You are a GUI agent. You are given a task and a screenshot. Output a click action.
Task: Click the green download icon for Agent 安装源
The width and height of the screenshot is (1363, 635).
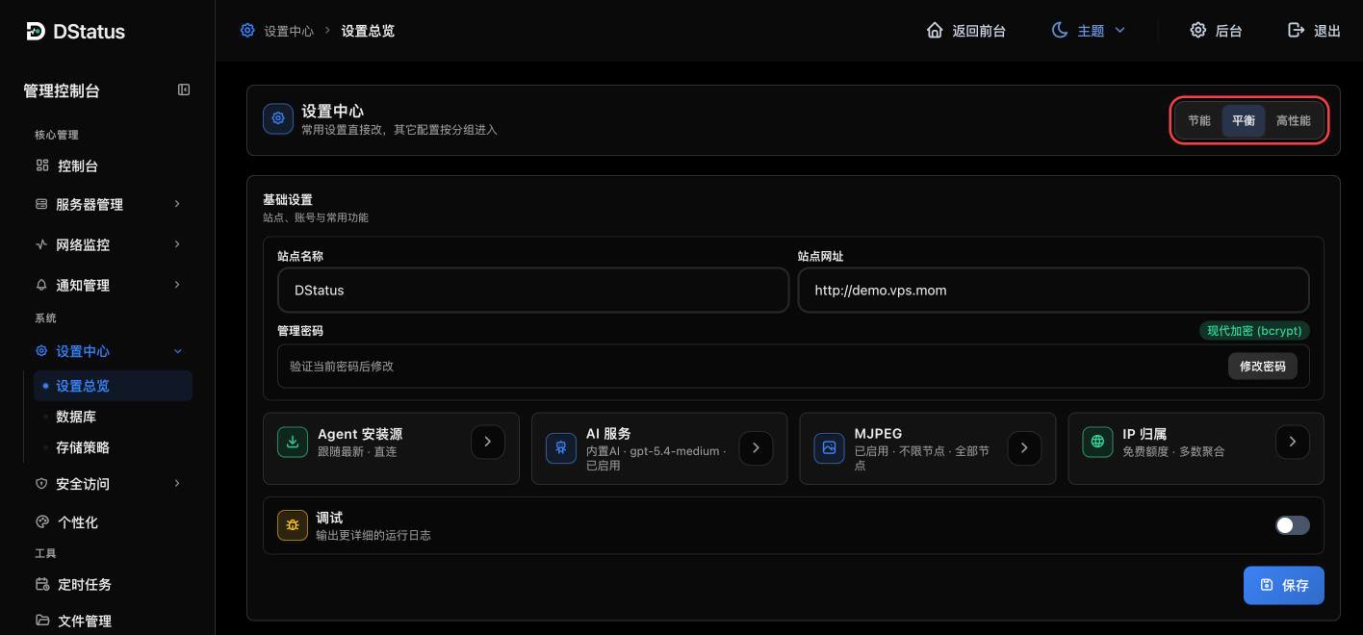[x=293, y=443]
